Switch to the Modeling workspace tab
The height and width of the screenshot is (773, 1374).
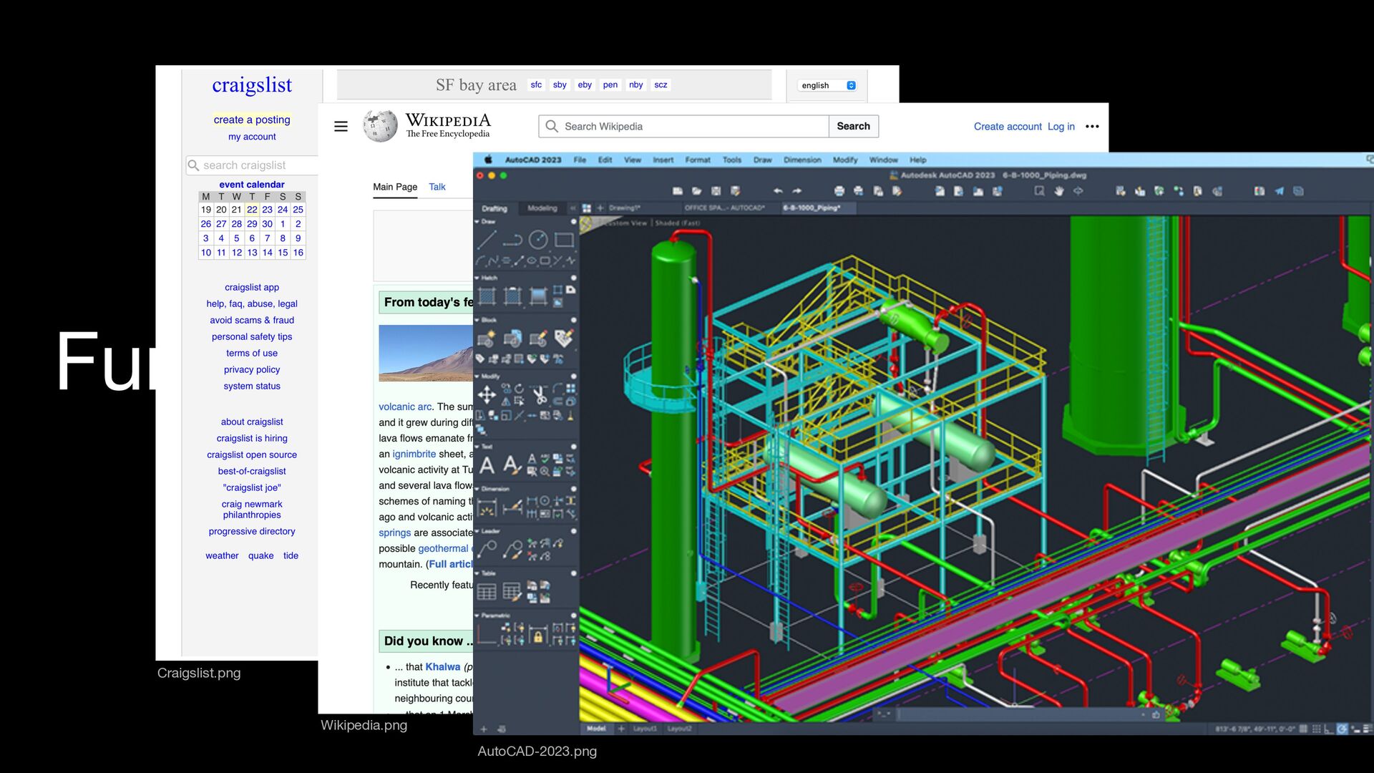pos(542,208)
